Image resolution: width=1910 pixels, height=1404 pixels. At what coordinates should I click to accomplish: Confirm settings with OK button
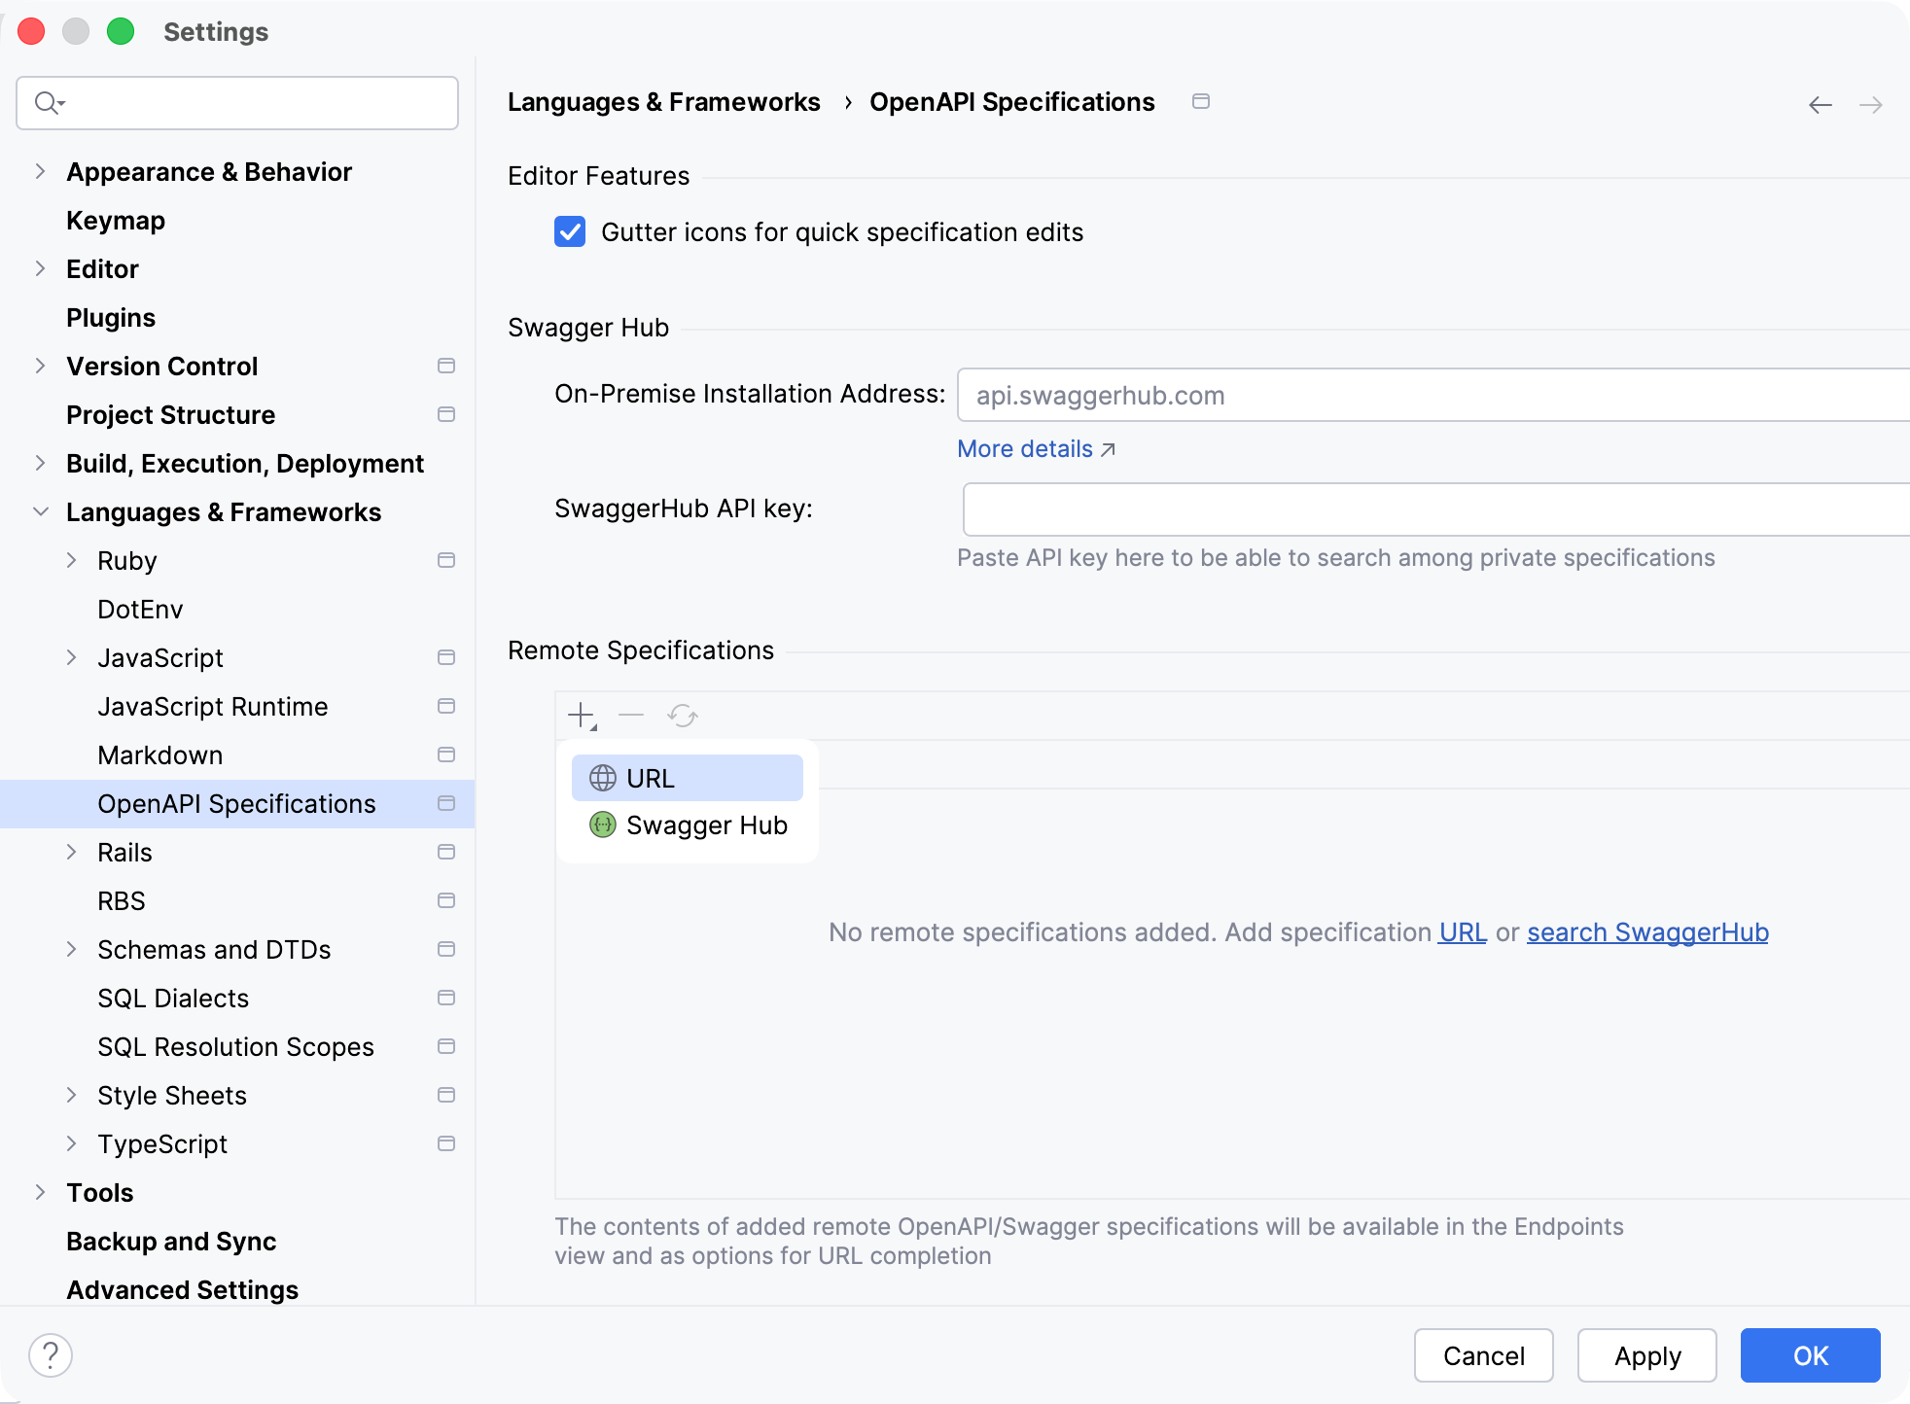tap(1811, 1355)
